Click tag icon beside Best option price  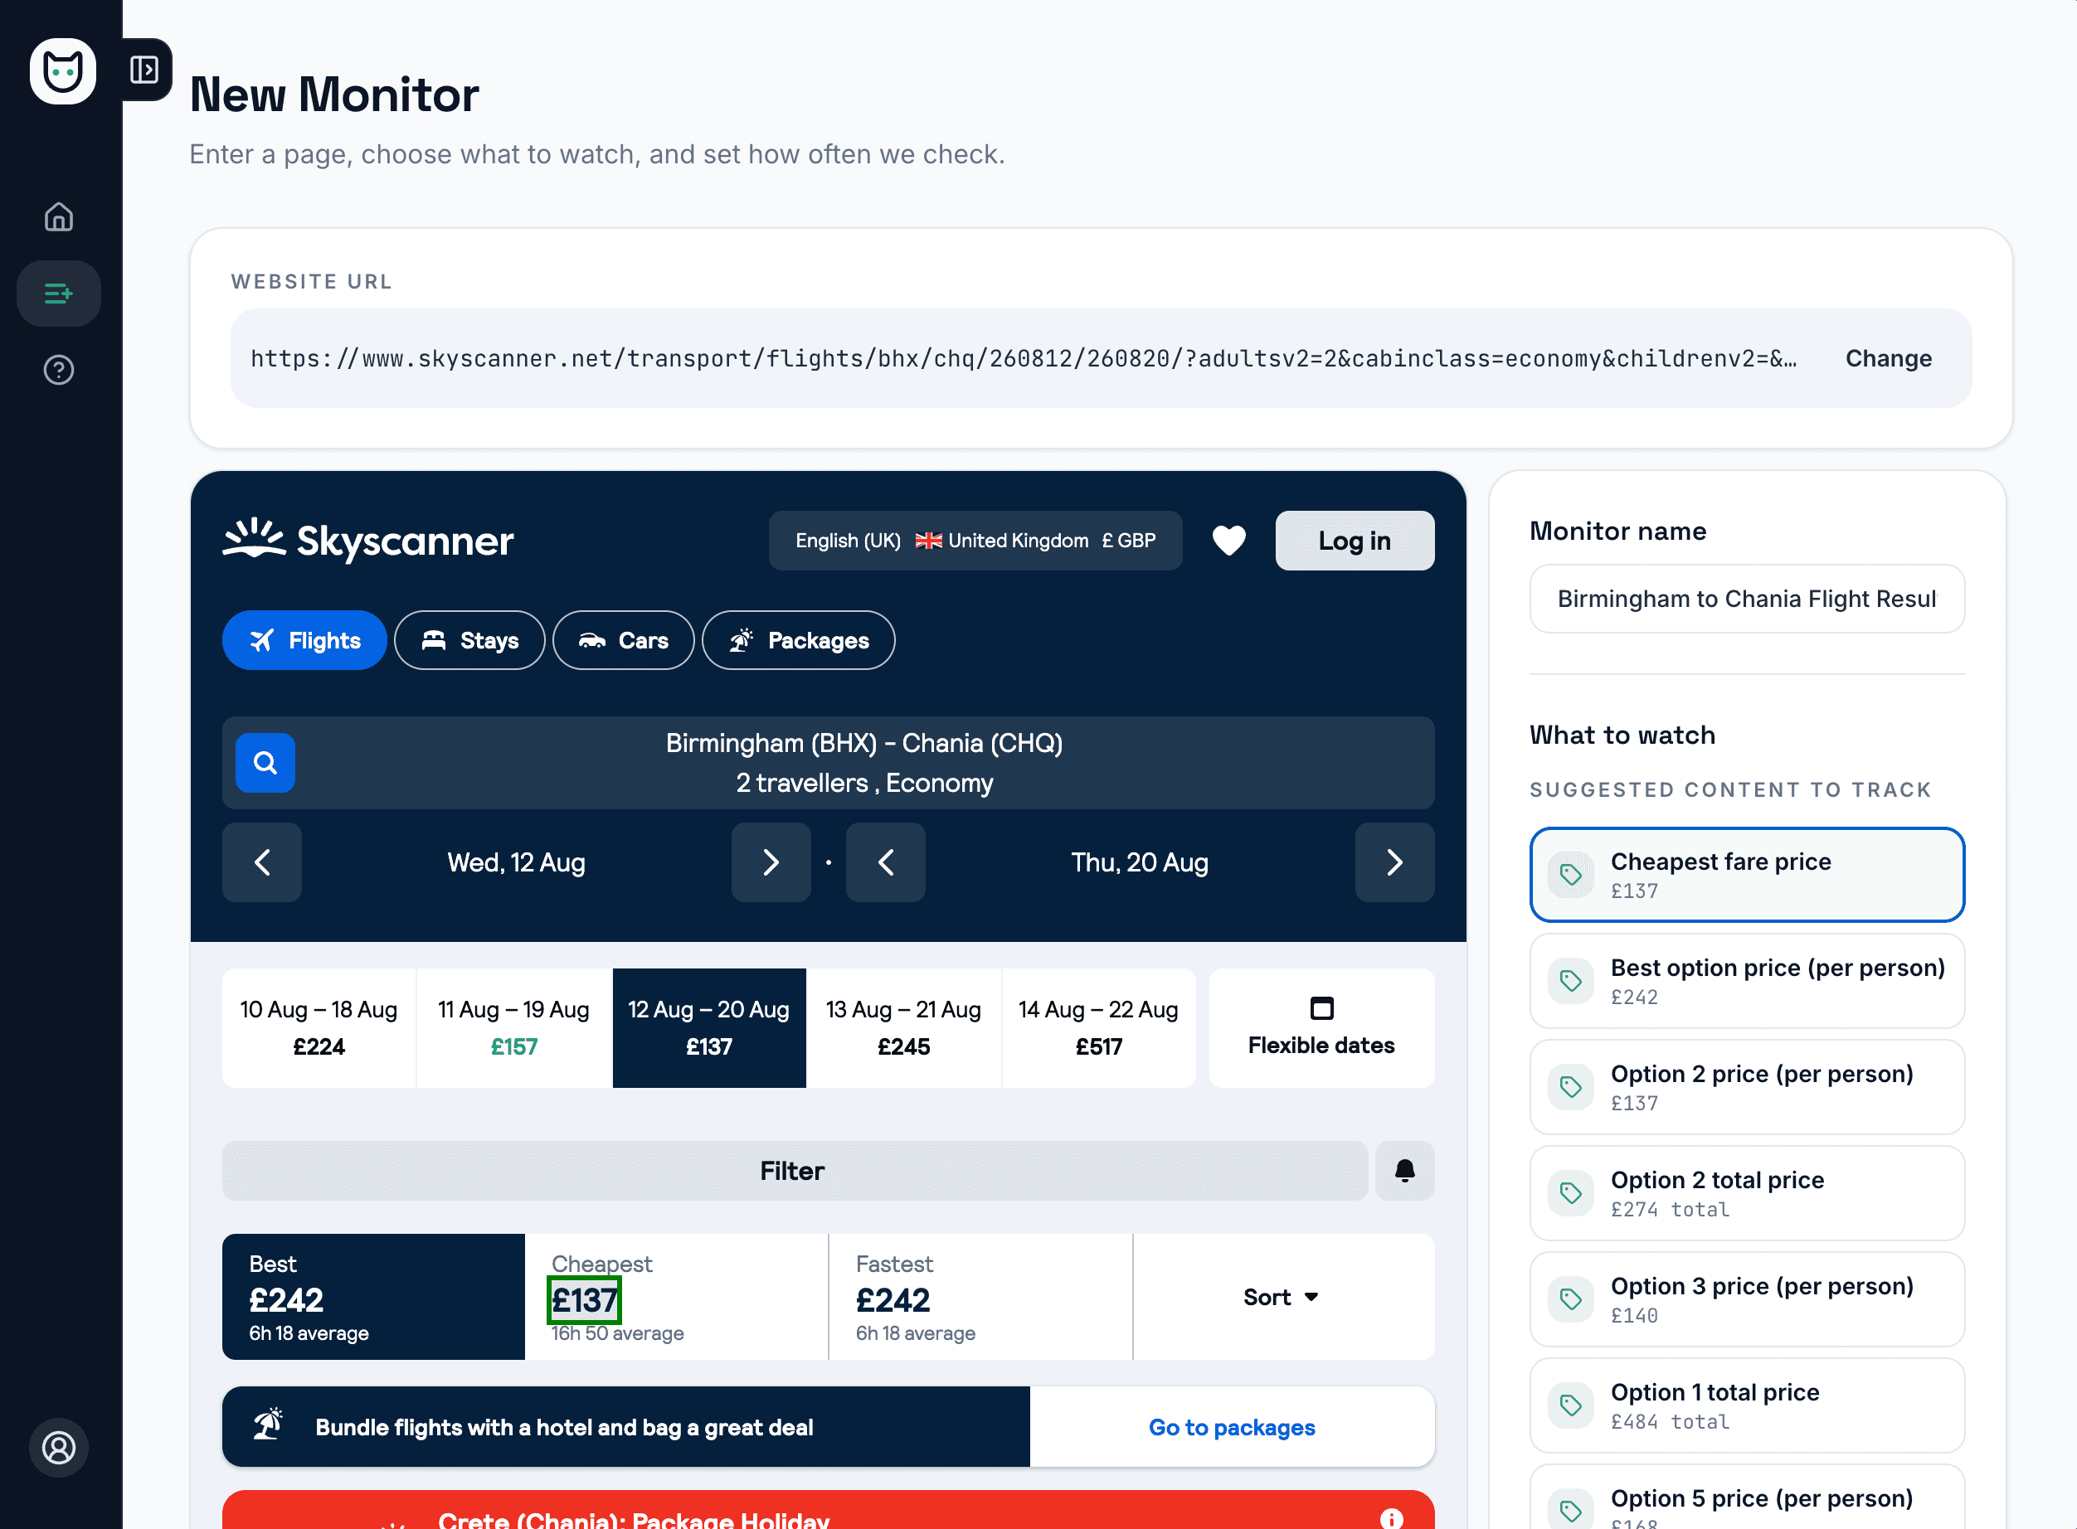click(x=1570, y=981)
